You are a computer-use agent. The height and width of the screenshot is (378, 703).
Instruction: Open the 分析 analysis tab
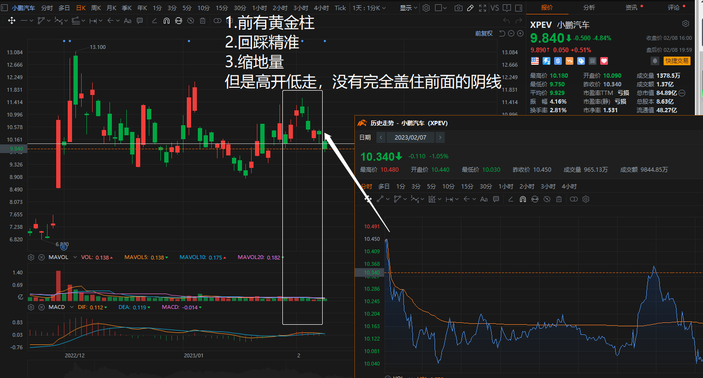click(x=589, y=8)
